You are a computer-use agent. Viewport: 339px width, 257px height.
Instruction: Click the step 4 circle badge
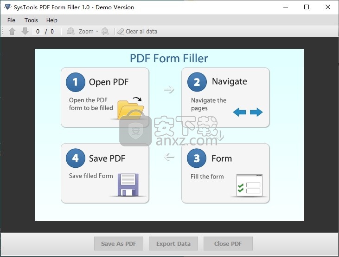point(76,158)
